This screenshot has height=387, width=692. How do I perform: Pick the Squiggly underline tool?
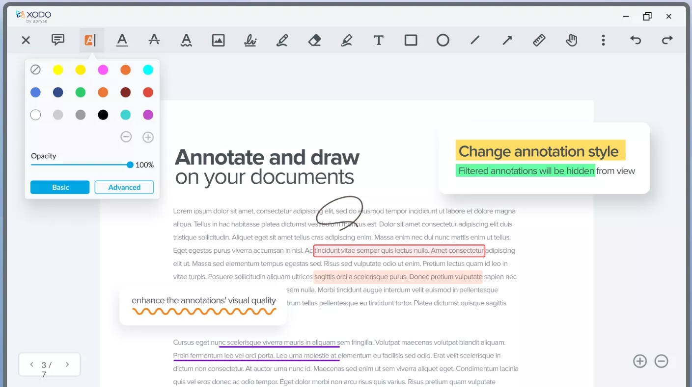tap(186, 40)
